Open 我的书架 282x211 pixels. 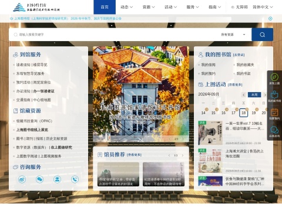click(x=243, y=73)
